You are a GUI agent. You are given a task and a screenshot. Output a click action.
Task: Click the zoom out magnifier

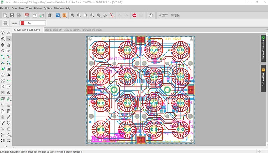(x=85, y=15)
